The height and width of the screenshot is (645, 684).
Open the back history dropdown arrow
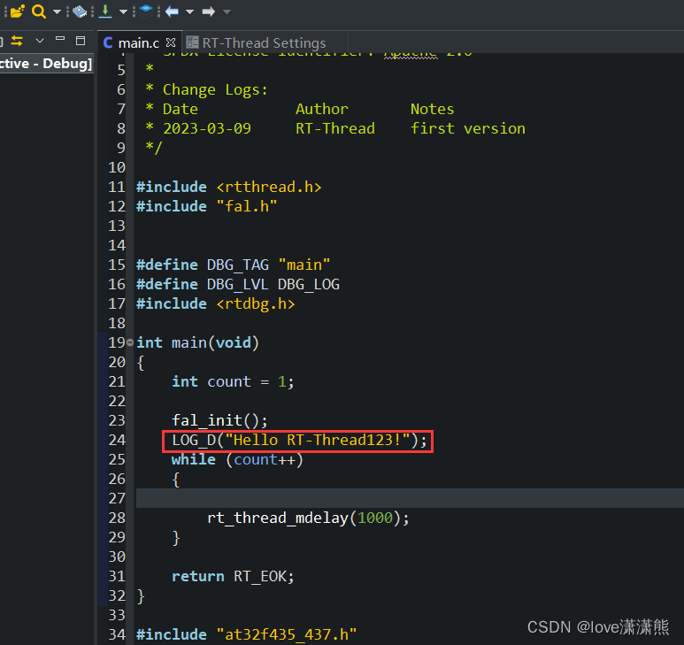click(189, 12)
